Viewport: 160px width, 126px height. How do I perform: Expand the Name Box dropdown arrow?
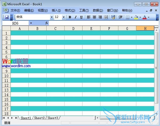coord(31,23)
